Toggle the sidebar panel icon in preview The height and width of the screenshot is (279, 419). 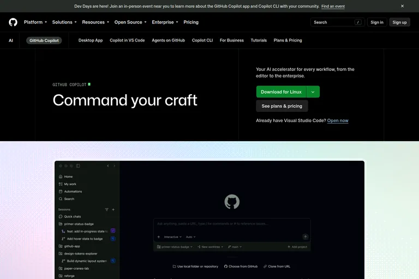click(78, 166)
